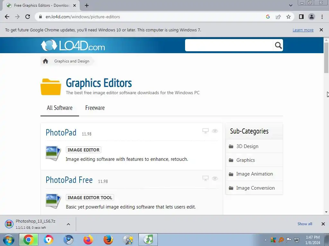Click the LO4D.com logo

coord(73,45)
